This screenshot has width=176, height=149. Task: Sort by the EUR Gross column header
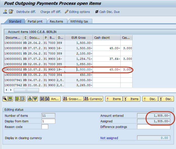[78, 38]
